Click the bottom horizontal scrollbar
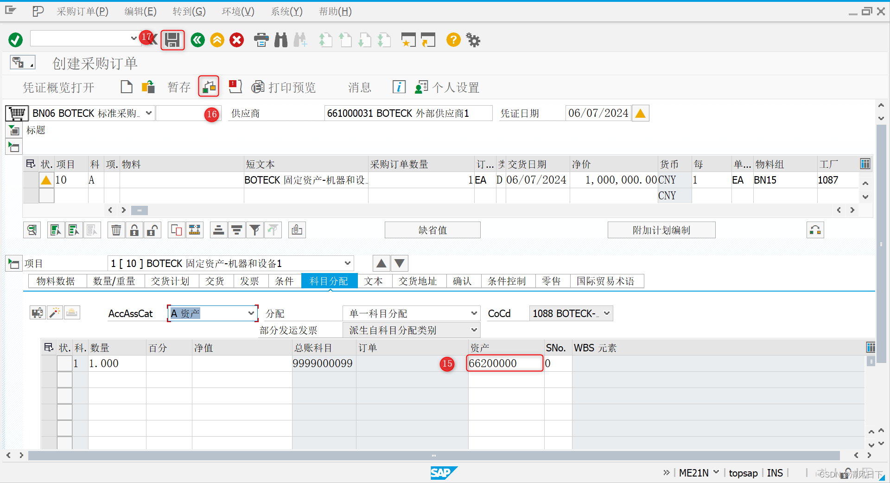The height and width of the screenshot is (483, 890). (x=433, y=456)
